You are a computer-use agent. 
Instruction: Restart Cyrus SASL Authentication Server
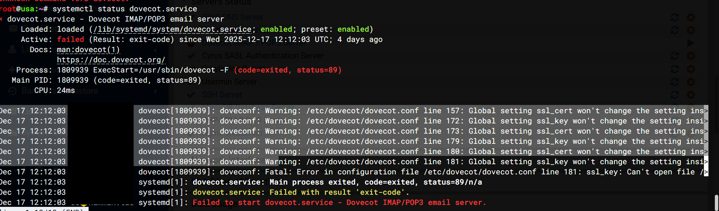click(675, 56)
